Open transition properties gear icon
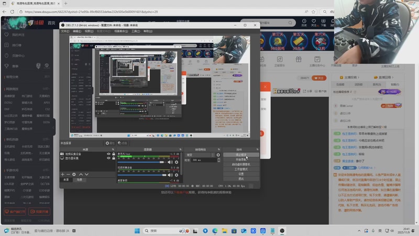The image size is (419, 236). tap(218, 155)
